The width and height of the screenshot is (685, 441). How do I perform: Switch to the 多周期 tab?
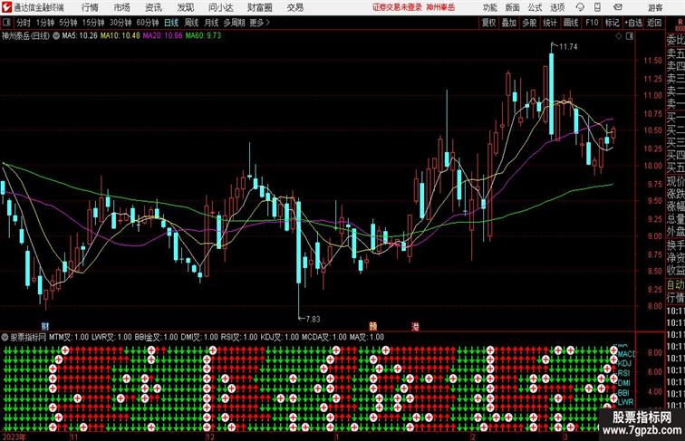tap(234, 23)
